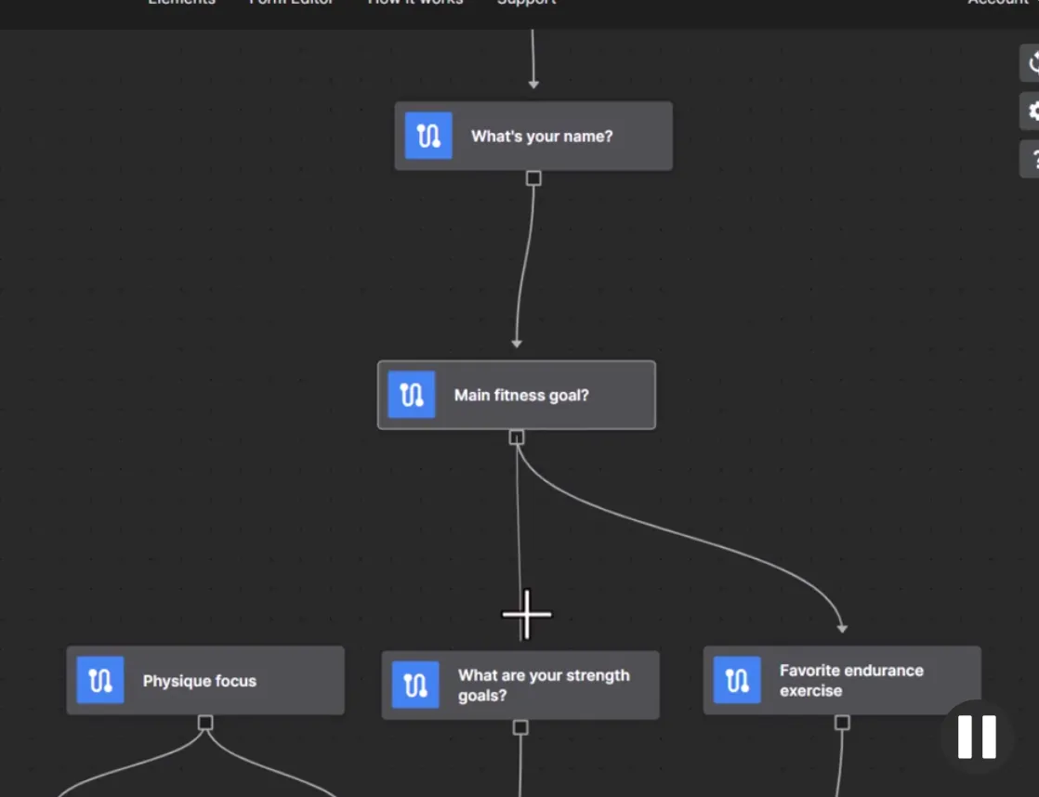Select the 'What are your strength goals?' node
The width and height of the screenshot is (1039, 797).
544,685
